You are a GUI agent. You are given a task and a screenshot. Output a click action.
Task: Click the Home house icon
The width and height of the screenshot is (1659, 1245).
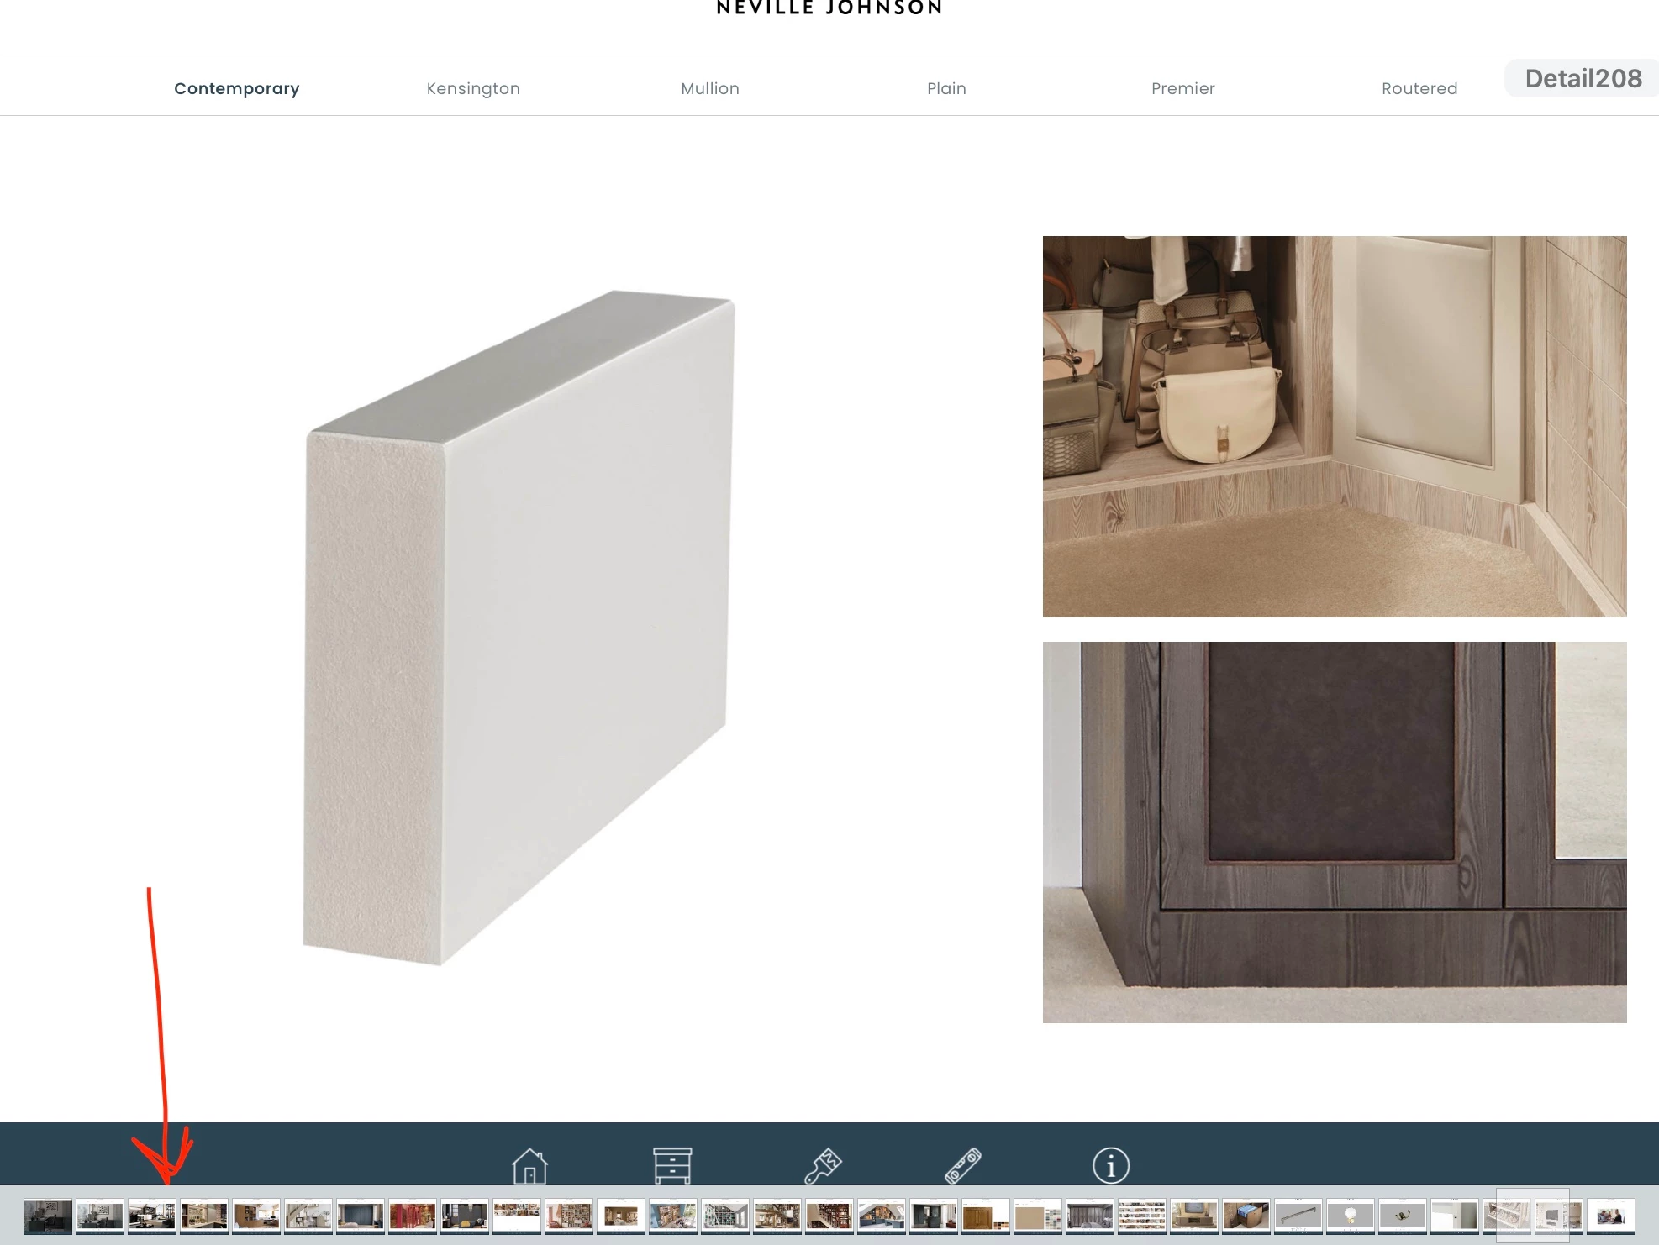529,1166
